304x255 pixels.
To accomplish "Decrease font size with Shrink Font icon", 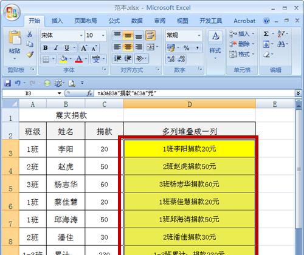I will pos(94,49).
